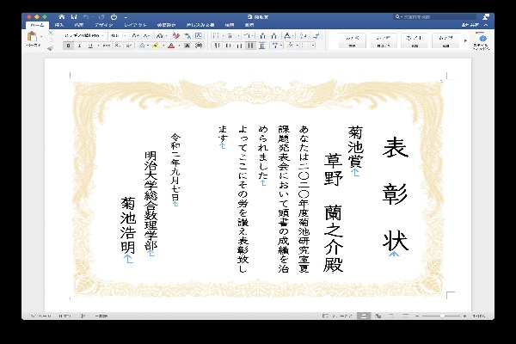Click the Character Shading icon
Viewport: 516px width, 344px height.
click(187, 46)
